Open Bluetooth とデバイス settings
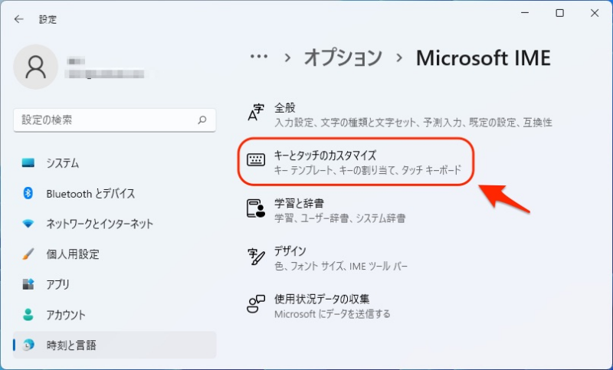This screenshot has height=370, width=613. tap(114, 193)
